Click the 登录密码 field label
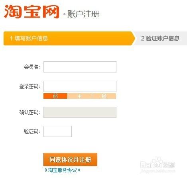Viewport: 187px width, 178px height. pyautogui.click(x=30, y=86)
